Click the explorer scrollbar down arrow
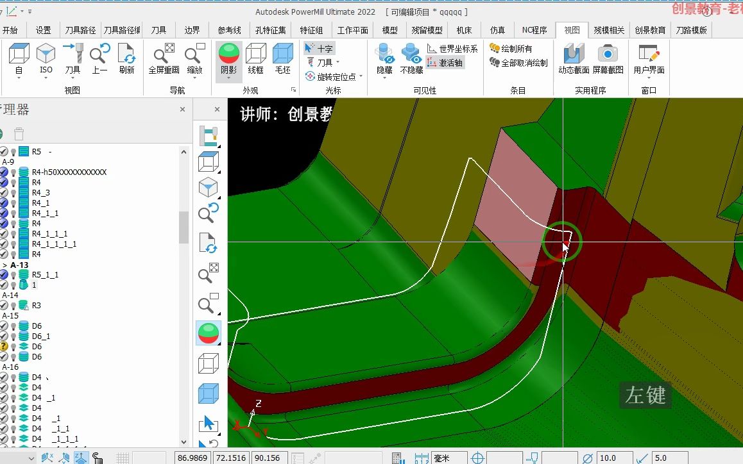Image resolution: width=743 pixels, height=464 pixels. tap(184, 442)
